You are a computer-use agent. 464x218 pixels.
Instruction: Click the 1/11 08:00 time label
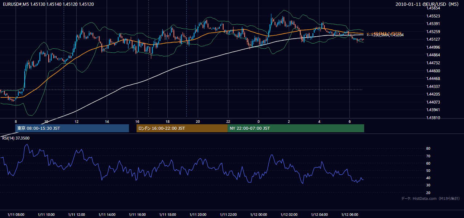point(16,215)
